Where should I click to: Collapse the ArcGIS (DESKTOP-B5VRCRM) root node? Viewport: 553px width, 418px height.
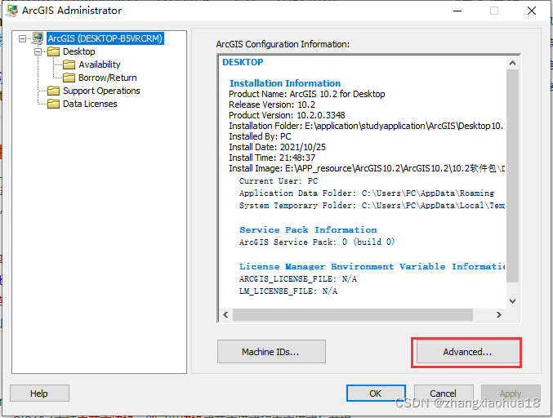[x=22, y=38]
